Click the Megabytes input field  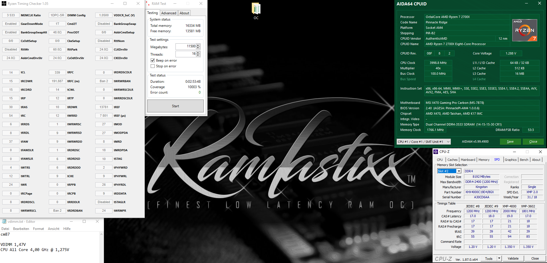click(186, 46)
